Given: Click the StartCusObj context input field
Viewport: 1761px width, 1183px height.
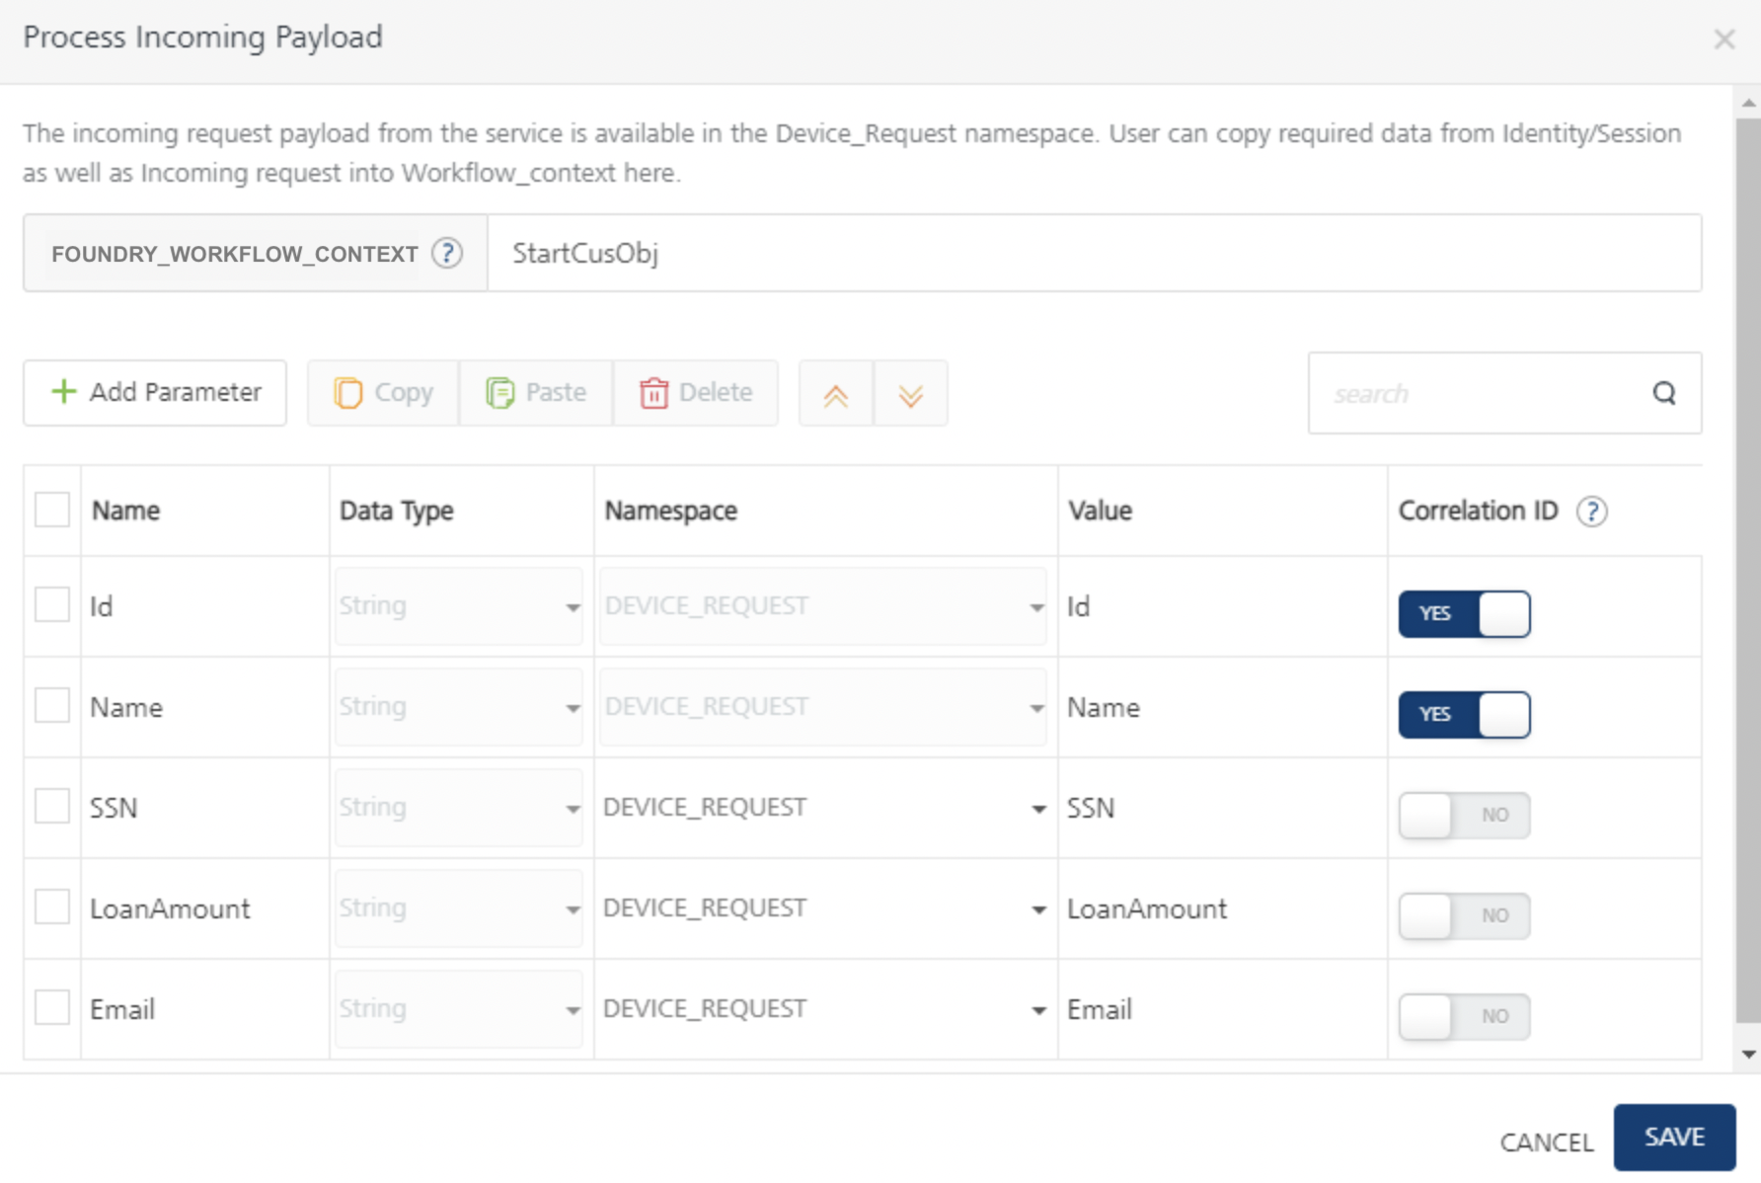Looking at the screenshot, I should click(x=1093, y=254).
